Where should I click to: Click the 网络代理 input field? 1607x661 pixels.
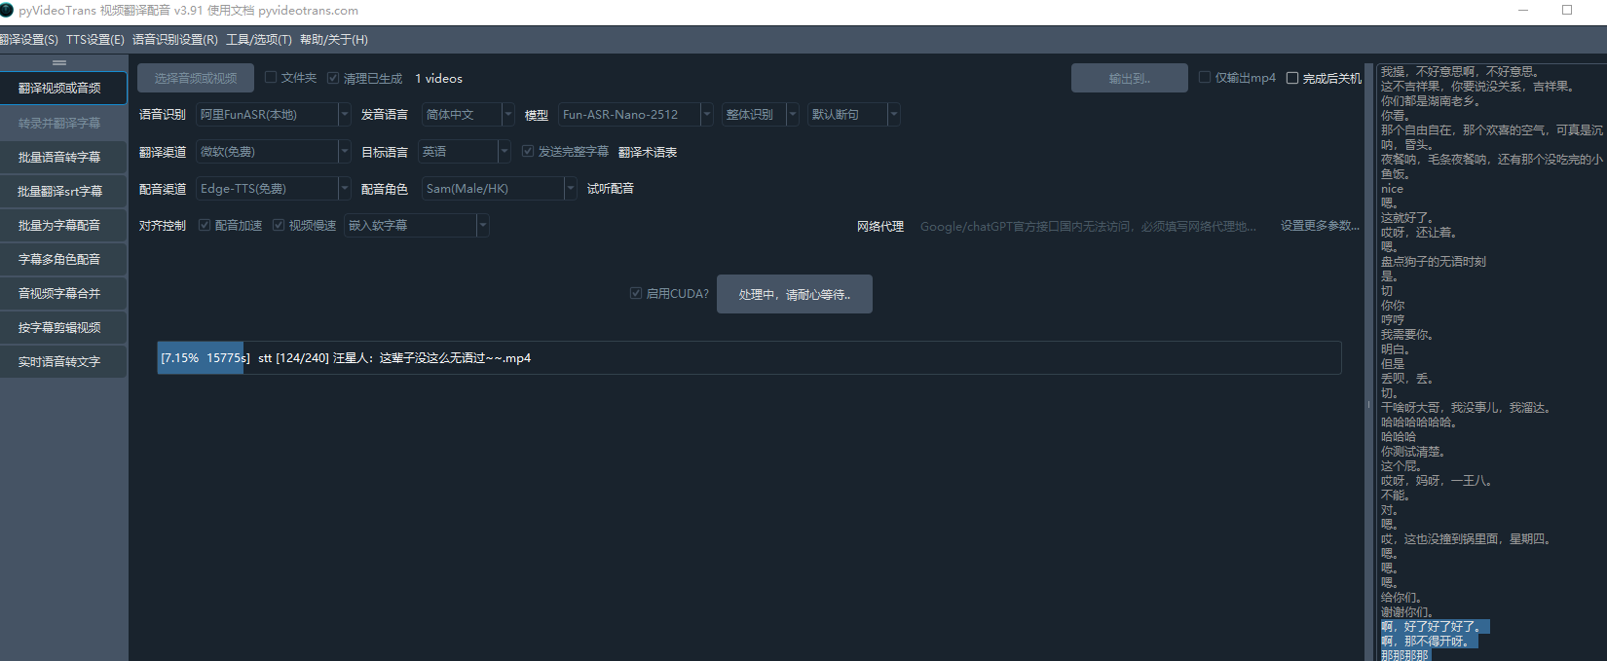(x=1089, y=226)
